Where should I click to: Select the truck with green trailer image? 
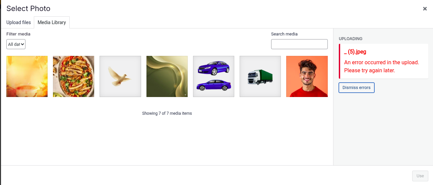click(260, 76)
